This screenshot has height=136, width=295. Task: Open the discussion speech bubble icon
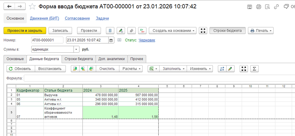(x=286, y=7)
